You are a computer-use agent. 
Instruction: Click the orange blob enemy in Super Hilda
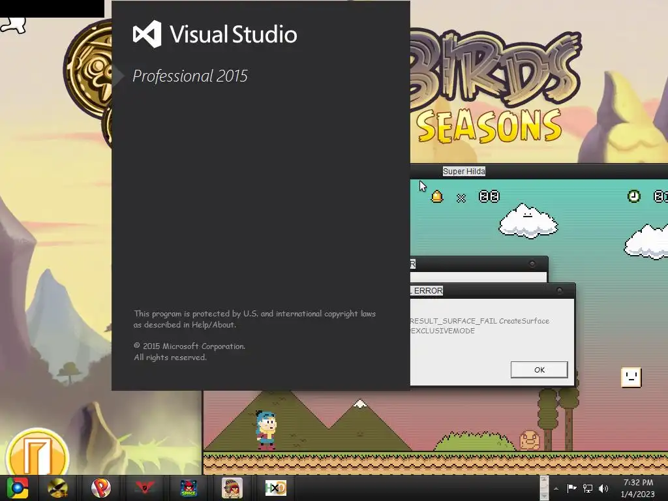coord(530,440)
